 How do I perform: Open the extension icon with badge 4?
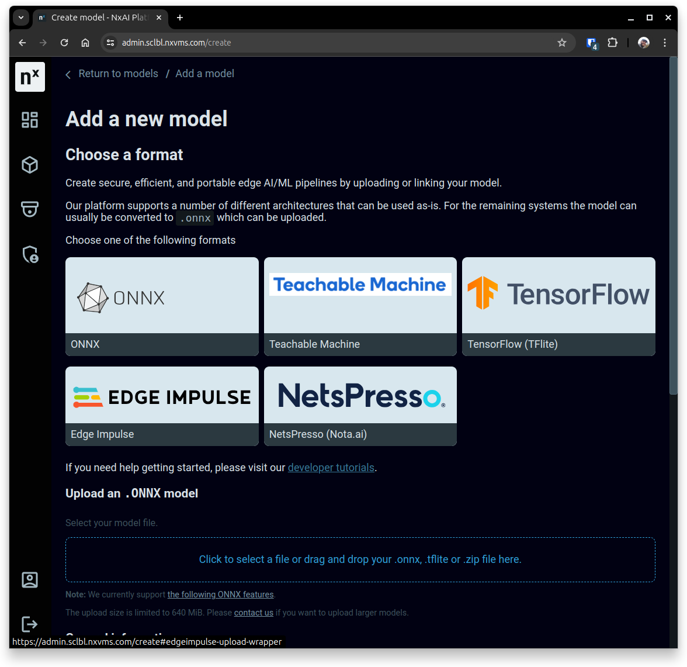pos(592,43)
